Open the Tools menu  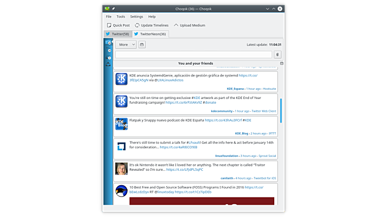[x=120, y=16]
